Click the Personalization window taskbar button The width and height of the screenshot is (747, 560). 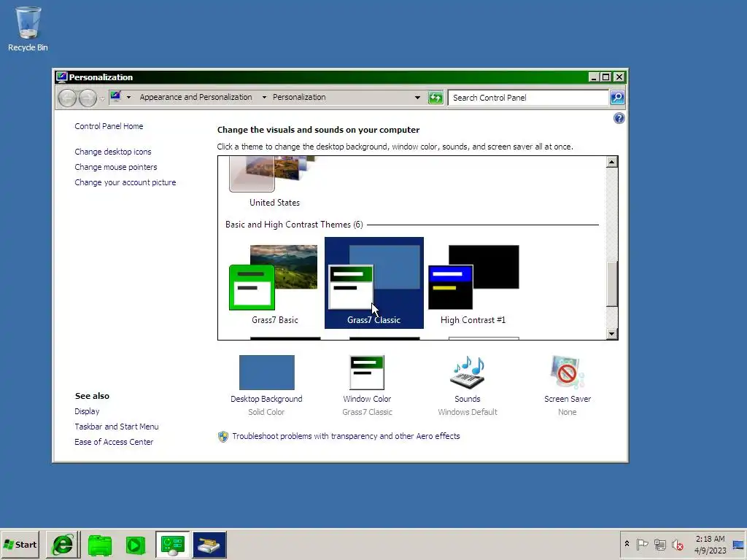coord(209,545)
